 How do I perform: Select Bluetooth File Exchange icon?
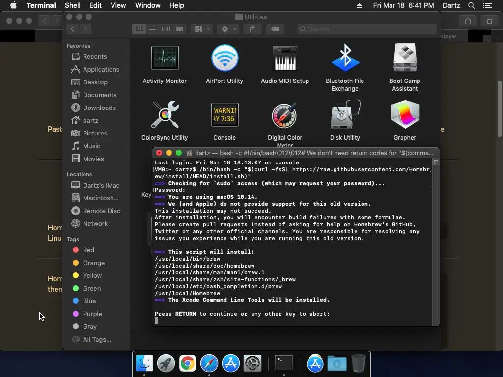[345, 58]
